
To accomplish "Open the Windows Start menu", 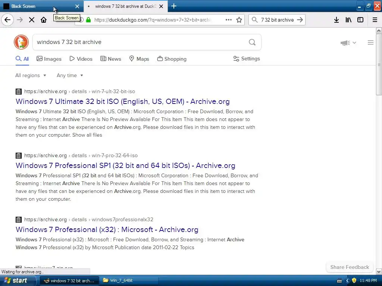I will click(18, 281).
